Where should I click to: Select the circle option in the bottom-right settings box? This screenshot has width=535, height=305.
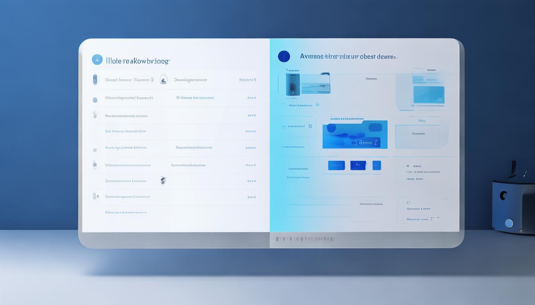(408, 202)
